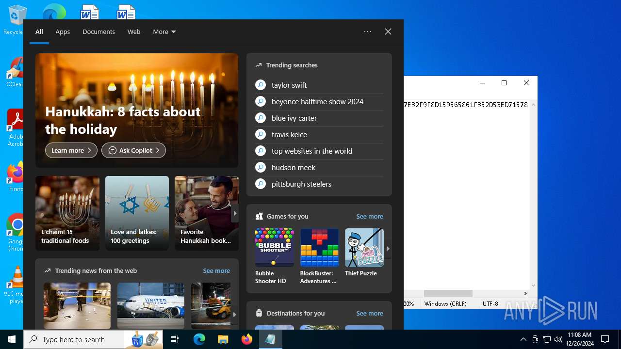Open Edge from the taskbar

coord(199,339)
